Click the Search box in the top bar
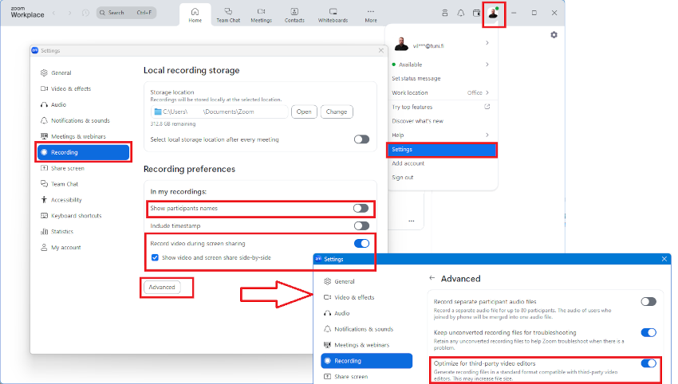This screenshot has width=678, height=384. [126, 13]
